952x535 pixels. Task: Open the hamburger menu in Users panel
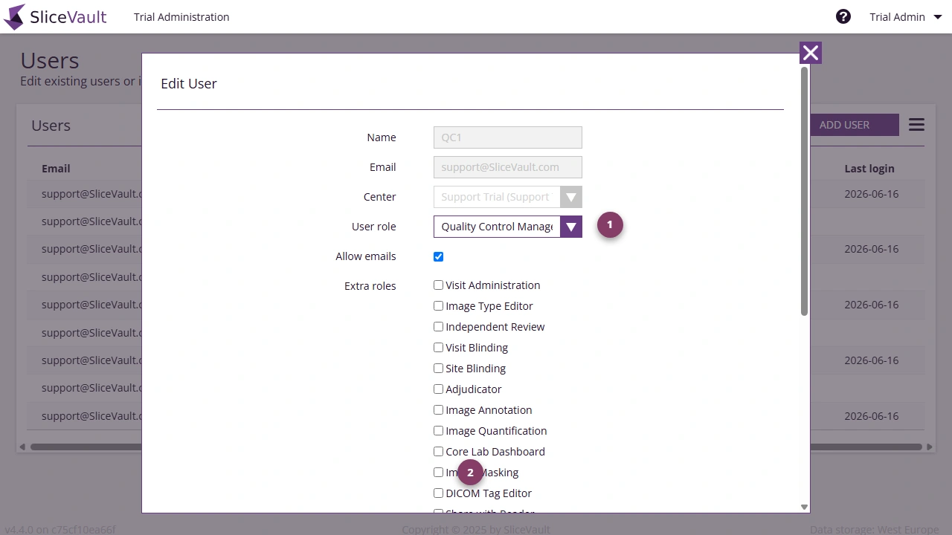click(x=916, y=125)
